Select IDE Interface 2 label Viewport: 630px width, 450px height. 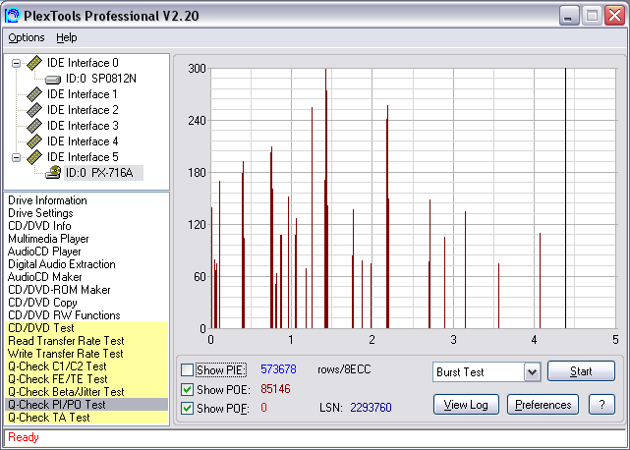point(83,110)
